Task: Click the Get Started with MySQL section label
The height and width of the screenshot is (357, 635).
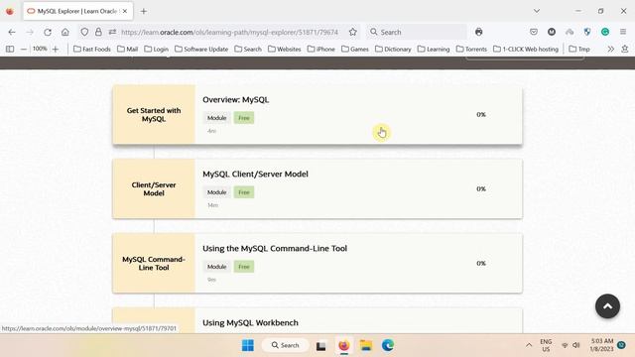Action: [154, 115]
